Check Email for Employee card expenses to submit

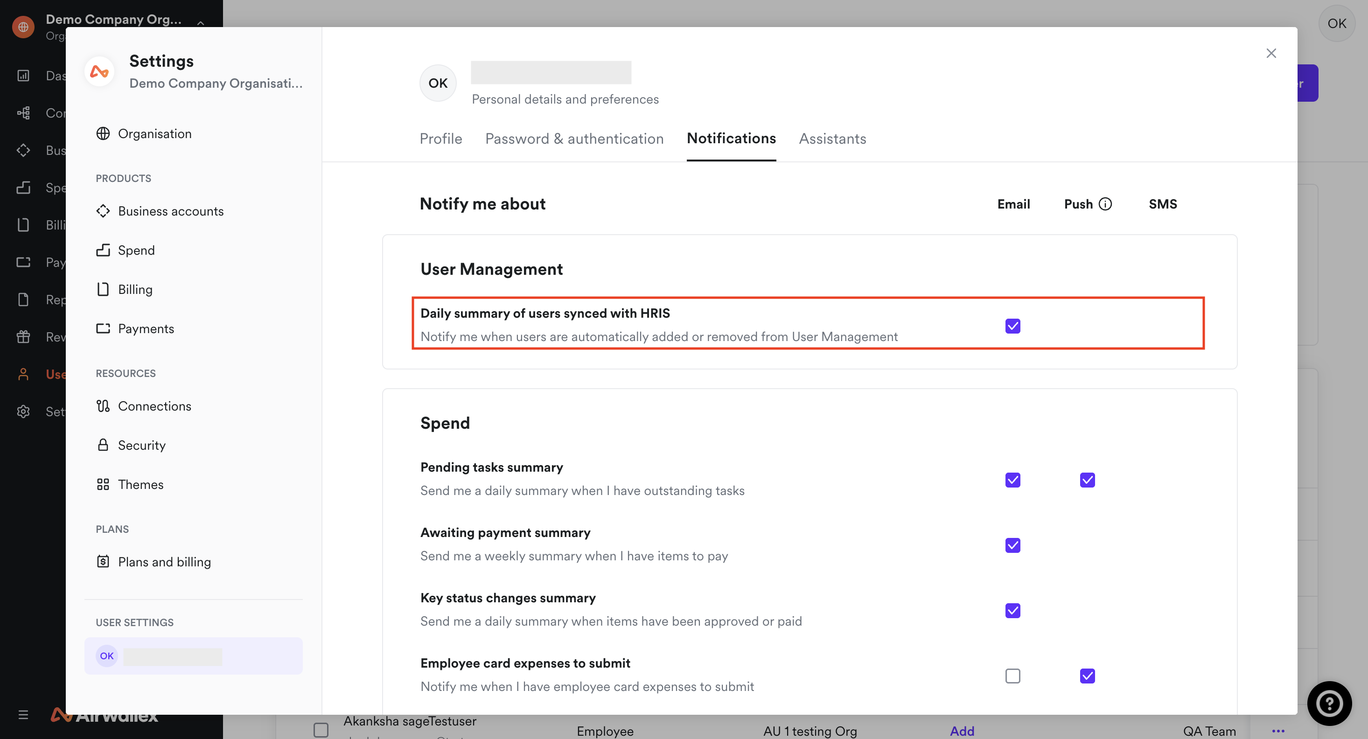[1013, 676]
